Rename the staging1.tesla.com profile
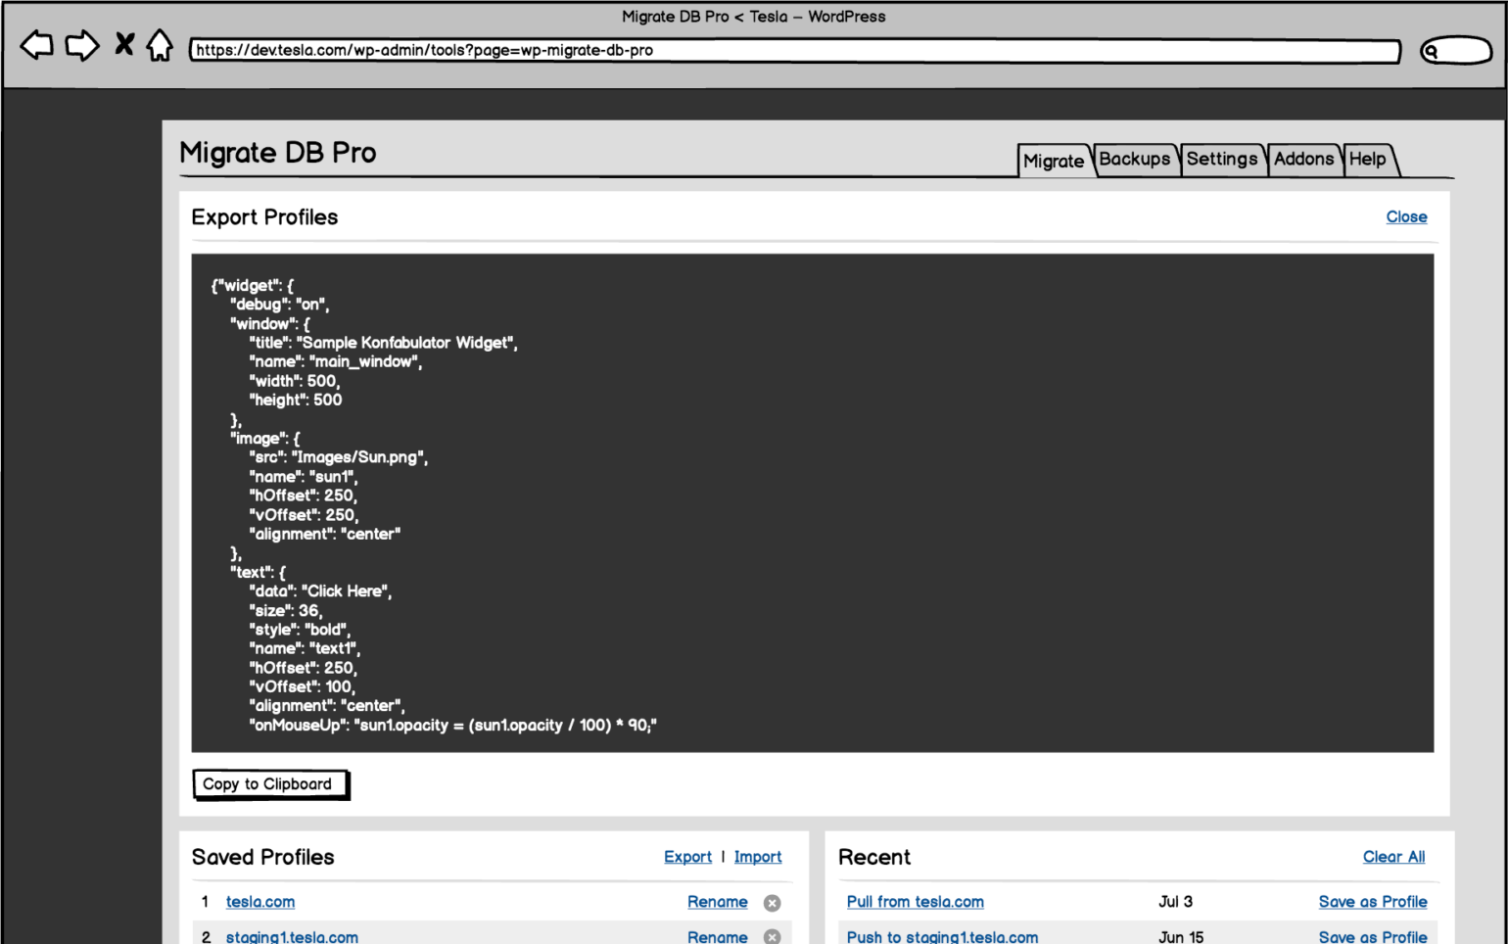Screen dimensions: 1508x944 click(x=717, y=936)
